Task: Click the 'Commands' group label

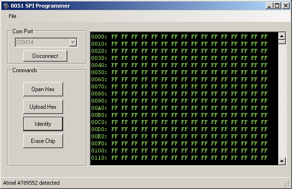Action: coord(25,70)
